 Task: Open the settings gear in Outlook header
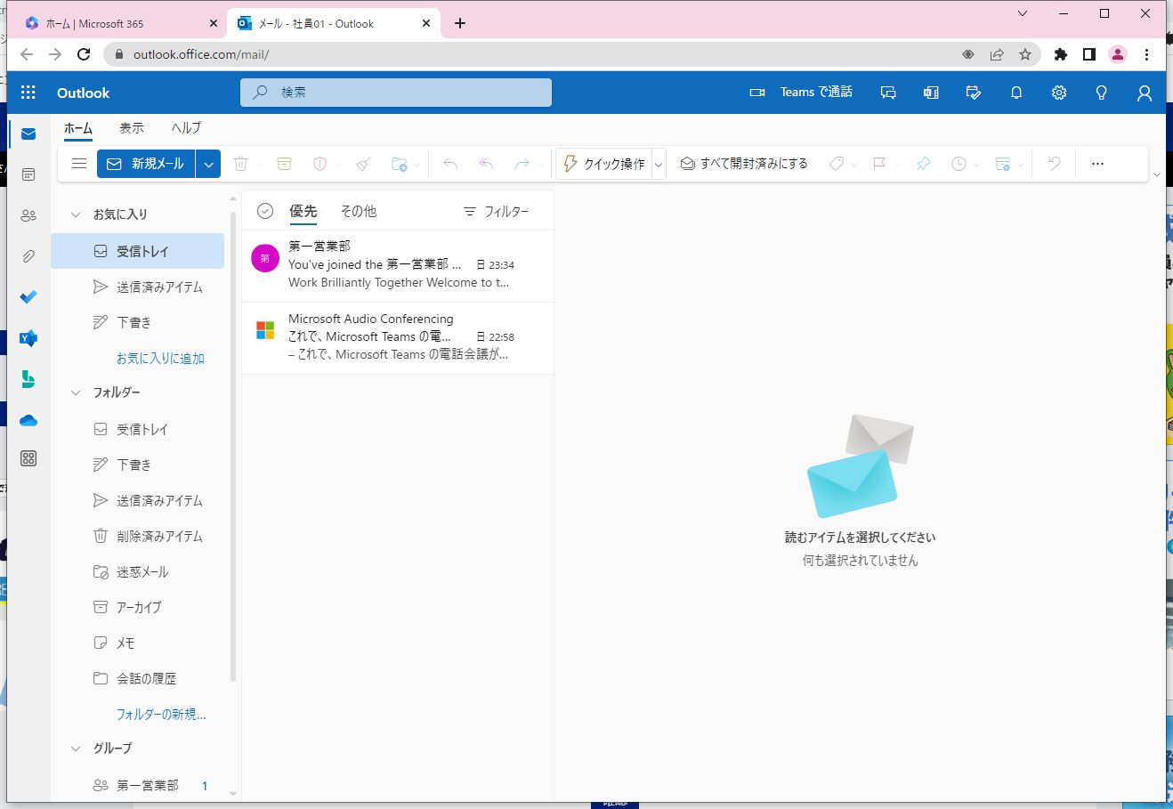click(1059, 93)
